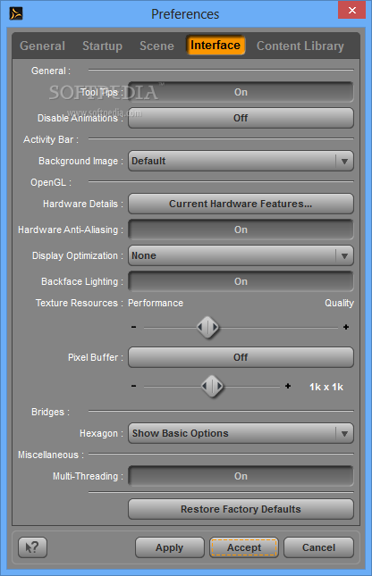The image size is (372, 576).
Task: Click the Accept button
Action: (244, 547)
